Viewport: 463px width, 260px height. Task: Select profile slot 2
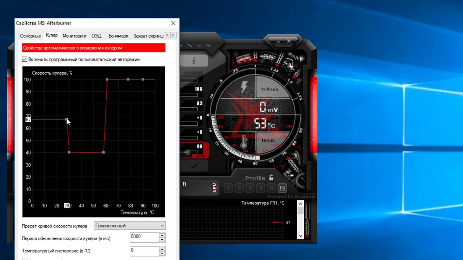tap(239, 188)
